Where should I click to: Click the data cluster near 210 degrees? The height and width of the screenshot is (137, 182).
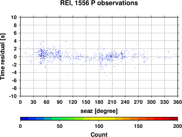[x=111, y=56]
